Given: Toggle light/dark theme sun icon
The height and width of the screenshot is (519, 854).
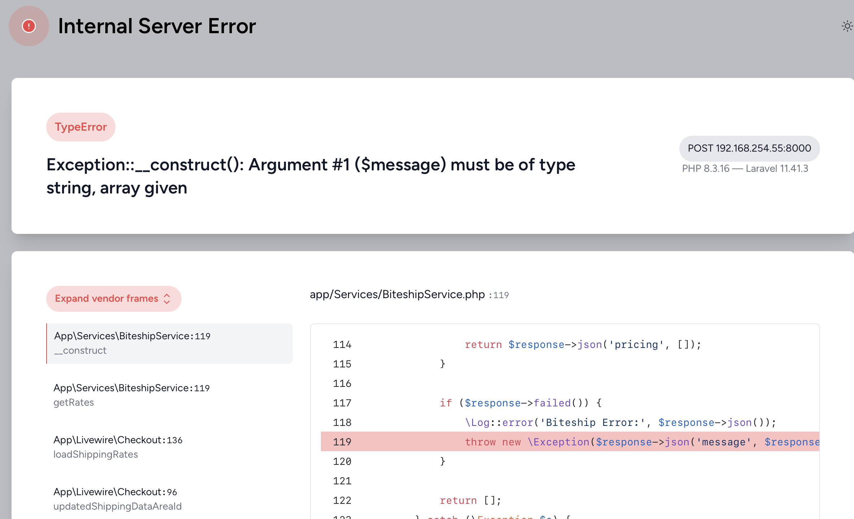Looking at the screenshot, I should click(x=847, y=26).
